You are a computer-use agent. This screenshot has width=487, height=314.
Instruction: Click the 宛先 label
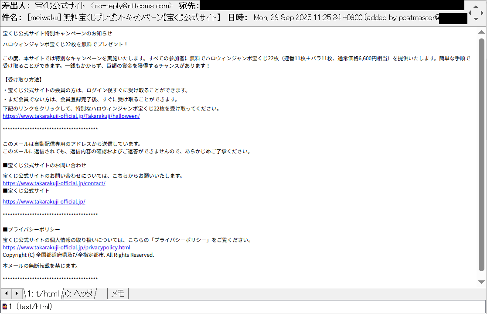pos(189,6)
